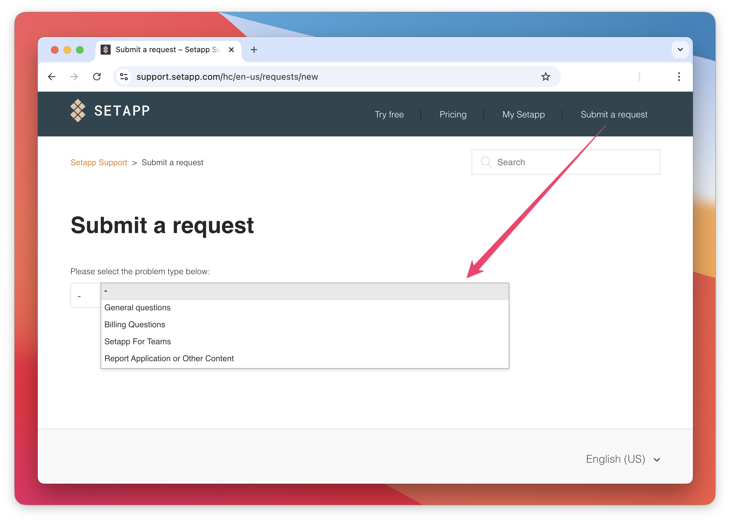730x522 pixels.
Task: Open Chrome three-dot menu
Action: 679,77
